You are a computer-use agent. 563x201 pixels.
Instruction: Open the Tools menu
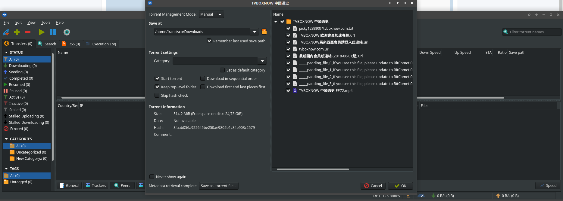tap(45, 22)
